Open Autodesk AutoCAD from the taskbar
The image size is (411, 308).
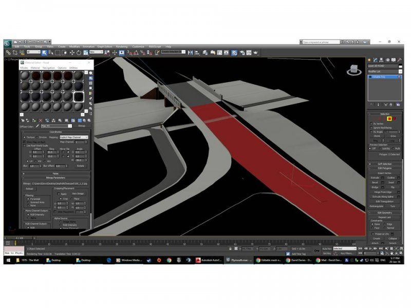tap(209, 260)
